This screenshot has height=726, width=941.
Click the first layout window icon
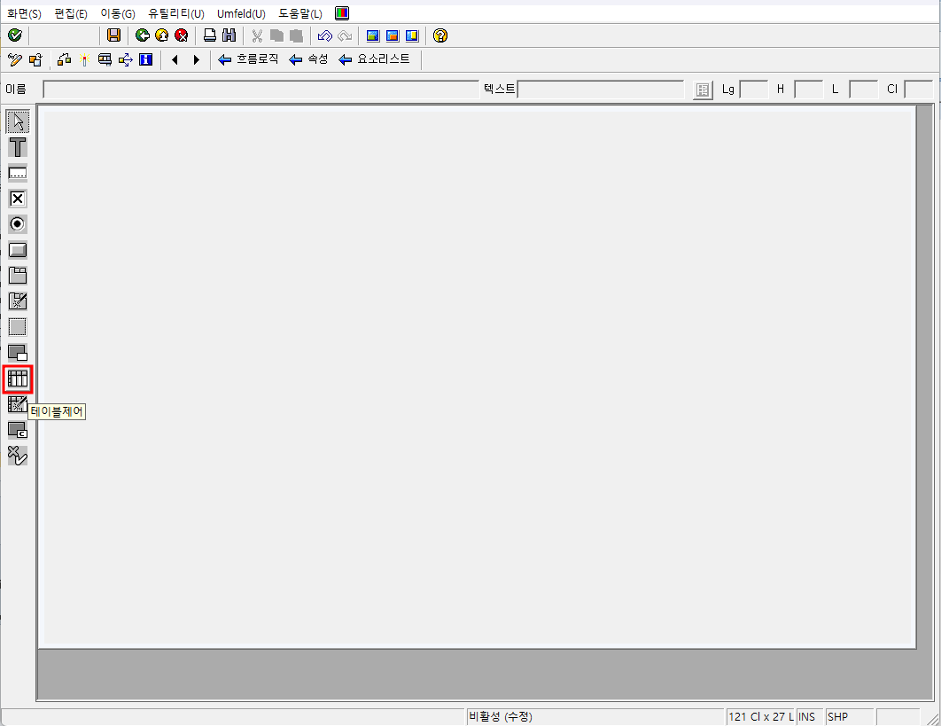pos(373,35)
